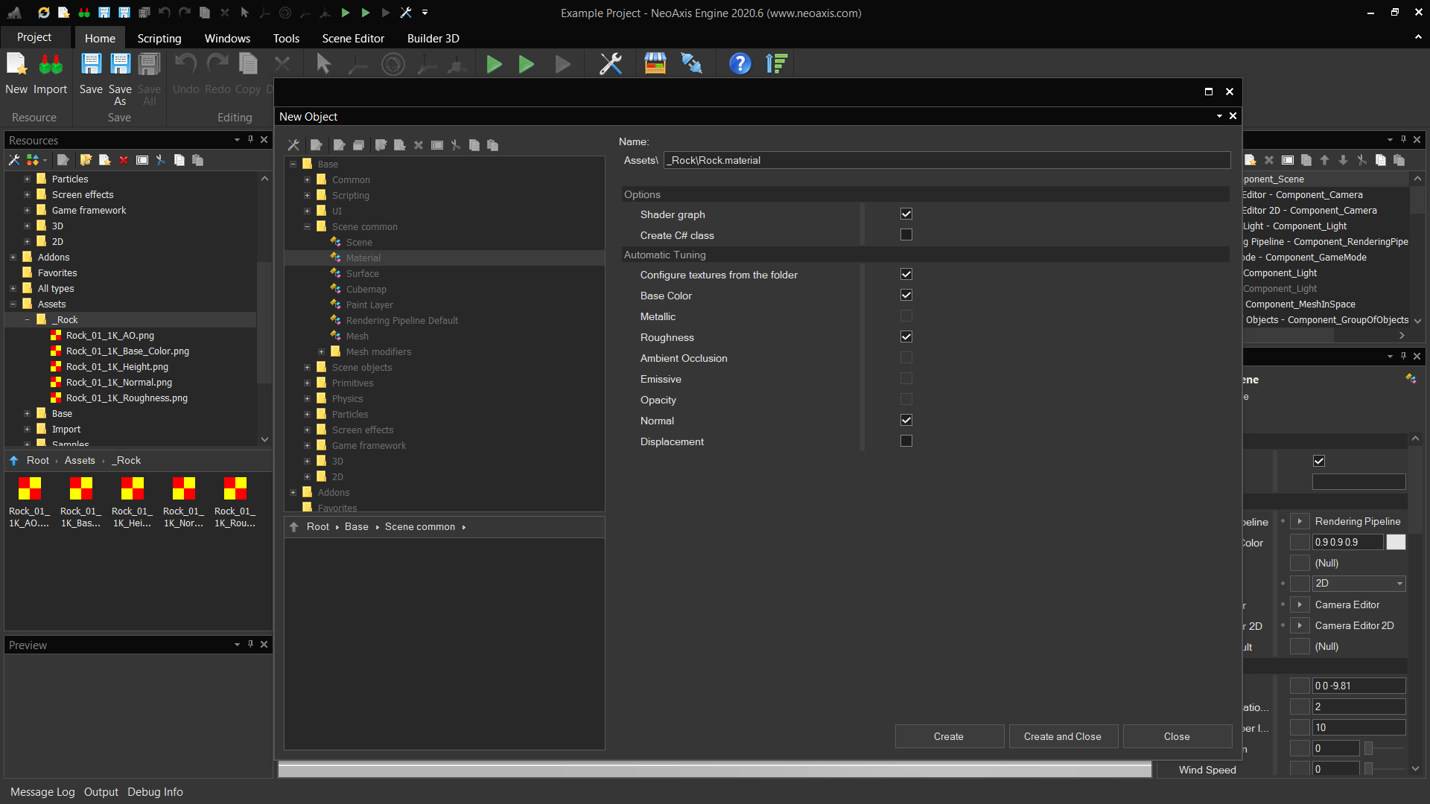Open the blue Help question icon
The image size is (1430, 804).
click(740, 64)
